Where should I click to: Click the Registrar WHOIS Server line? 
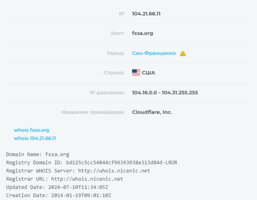coord(78,171)
